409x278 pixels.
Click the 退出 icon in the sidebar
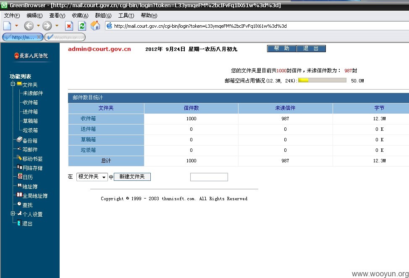point(19,223)
